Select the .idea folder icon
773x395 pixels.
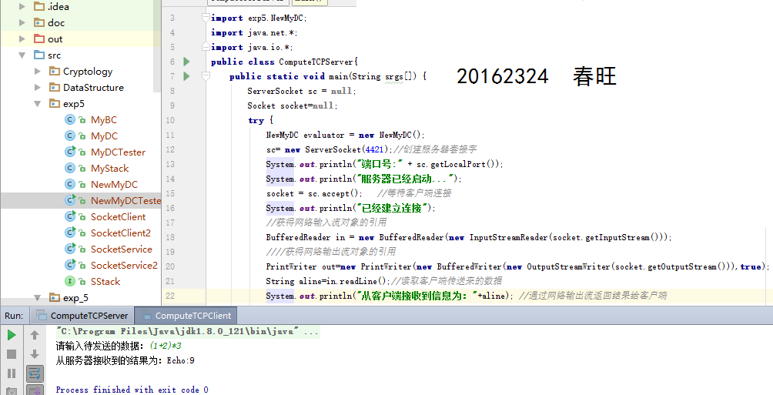(x=39, y=6)
